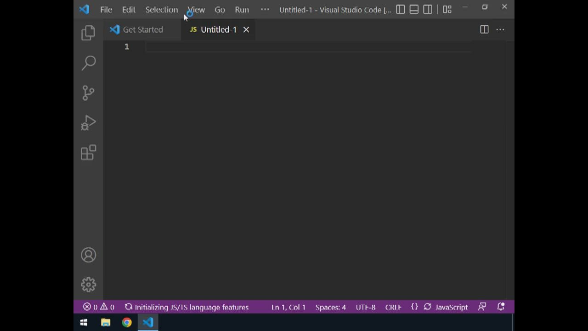
Task: Click the VS Code logo in title bar
Action: pos(84,9)
